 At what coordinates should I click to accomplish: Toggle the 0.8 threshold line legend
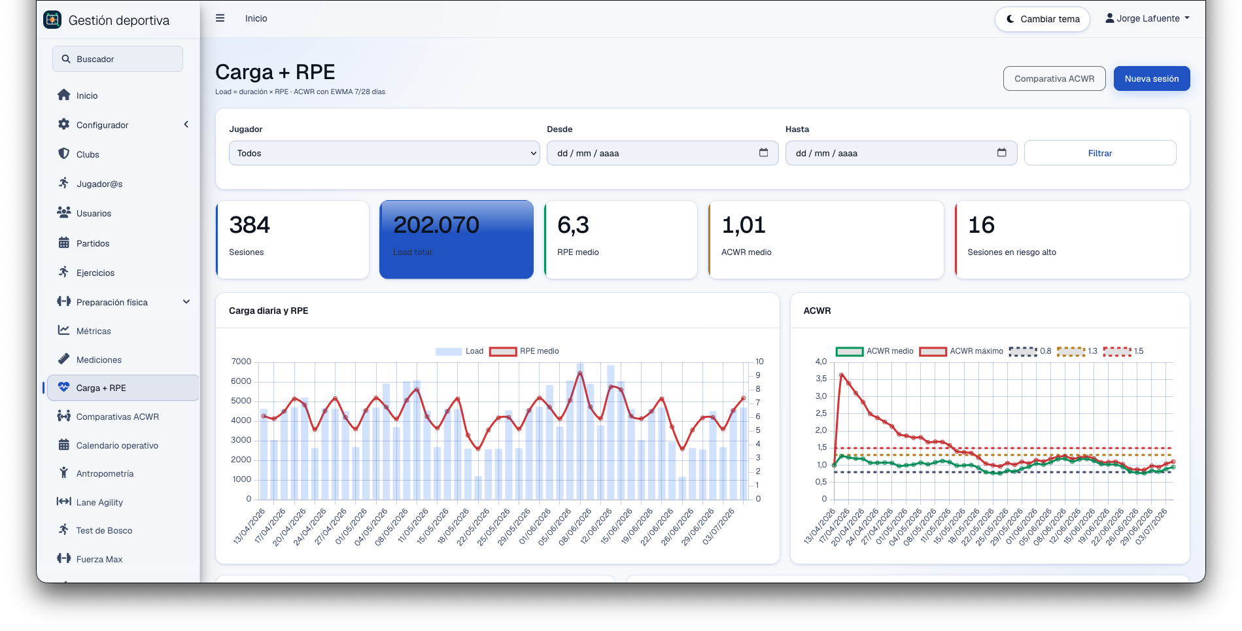click(x=1030, y=351)
